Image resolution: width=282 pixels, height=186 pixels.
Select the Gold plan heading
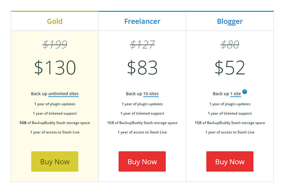55,21
